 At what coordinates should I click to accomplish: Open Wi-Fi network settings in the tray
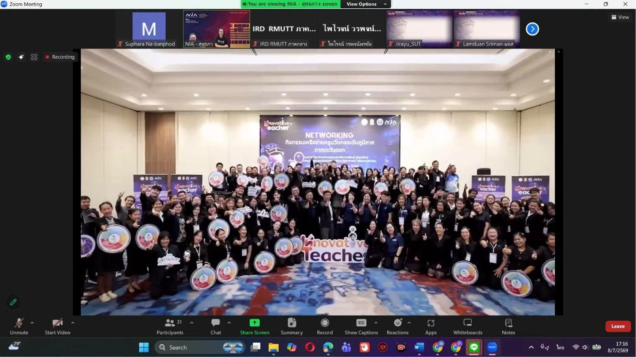click(x=576, y=347)
